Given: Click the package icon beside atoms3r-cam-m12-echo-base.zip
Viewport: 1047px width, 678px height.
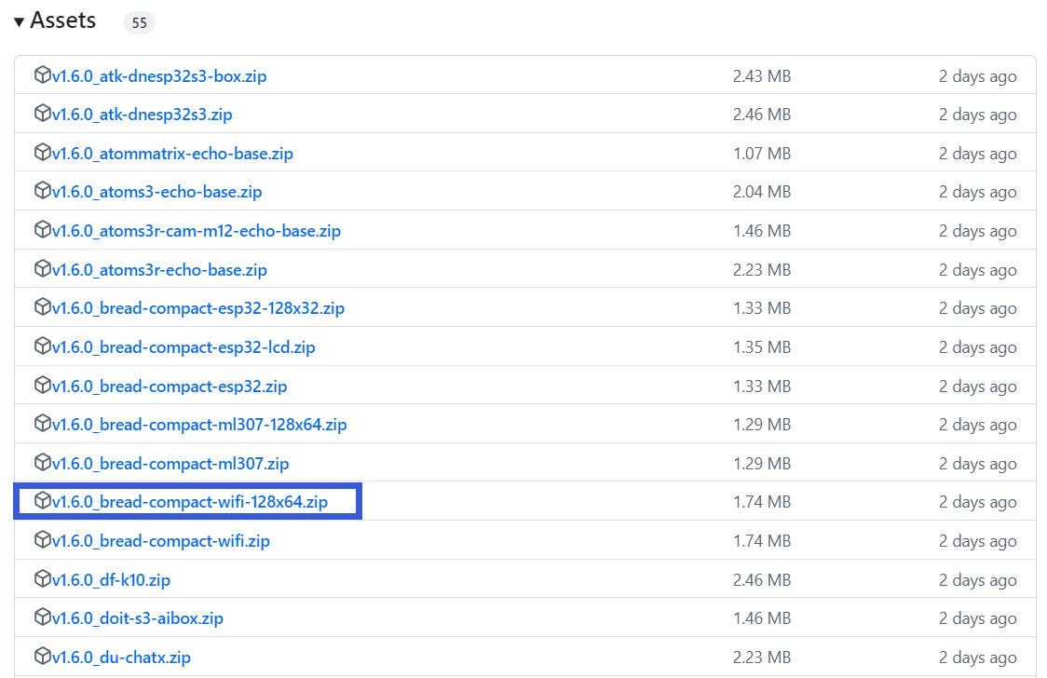Looking at the screenshot, I should (43, 229).
